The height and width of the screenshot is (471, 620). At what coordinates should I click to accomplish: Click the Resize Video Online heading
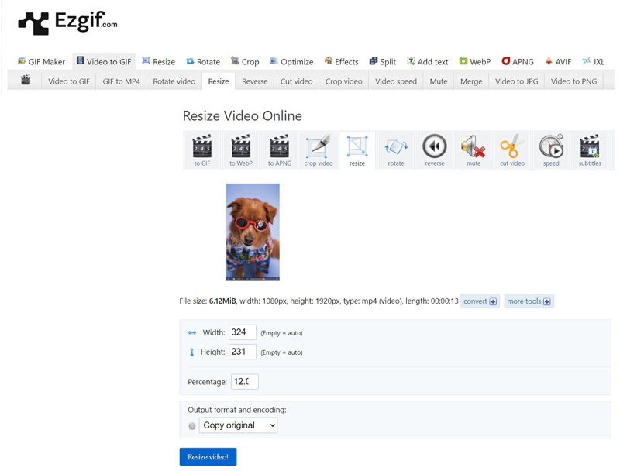(242, 115)
